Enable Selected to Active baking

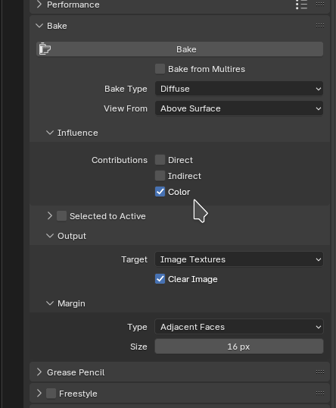coord(61,216)
